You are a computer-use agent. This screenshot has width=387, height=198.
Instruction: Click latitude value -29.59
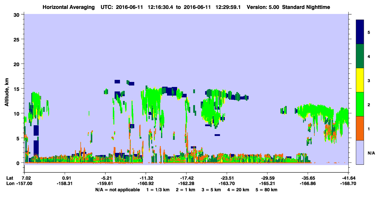click(x=268, y=178)
